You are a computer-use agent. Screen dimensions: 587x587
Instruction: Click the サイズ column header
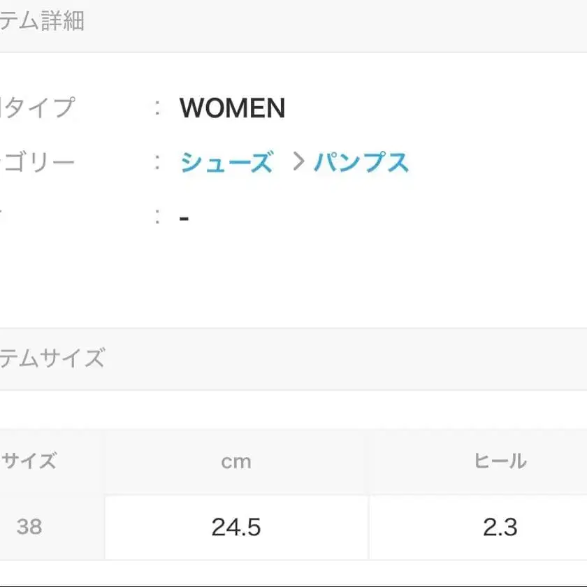pos(29,461)
